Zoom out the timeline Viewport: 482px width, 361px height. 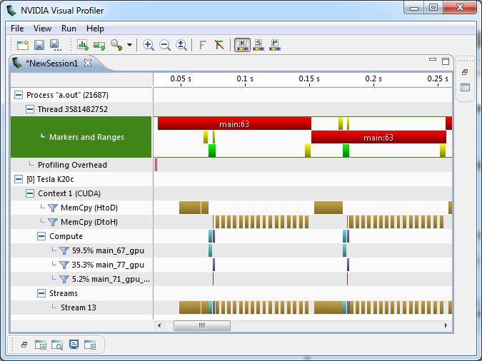pyautogui.click(x=165, y=45)
